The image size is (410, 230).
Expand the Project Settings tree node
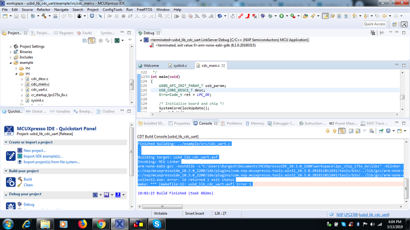point(11,47)
